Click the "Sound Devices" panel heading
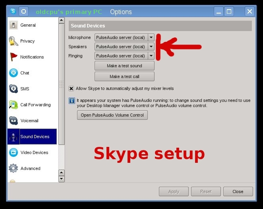263x209 pixels. coord(88,26)
